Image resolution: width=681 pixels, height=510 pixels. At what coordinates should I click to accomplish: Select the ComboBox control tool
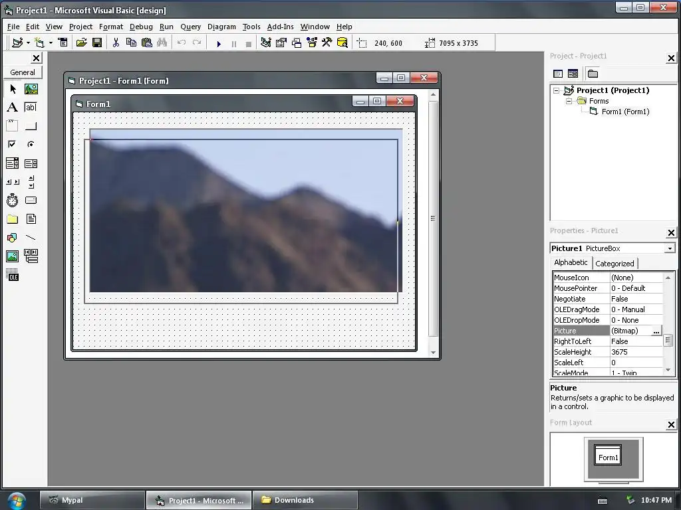[x=13, y=163]
